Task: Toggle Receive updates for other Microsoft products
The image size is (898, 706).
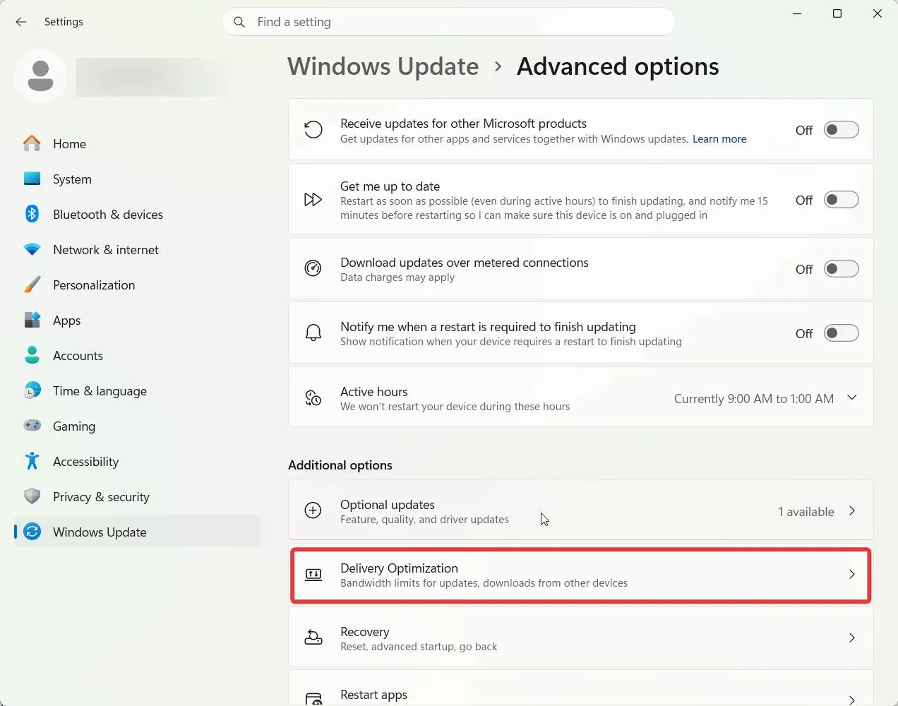Action: pos(841,130)
